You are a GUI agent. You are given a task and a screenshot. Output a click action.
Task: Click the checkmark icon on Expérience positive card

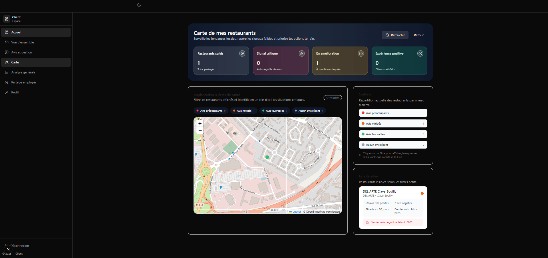[x=420, y=53]
